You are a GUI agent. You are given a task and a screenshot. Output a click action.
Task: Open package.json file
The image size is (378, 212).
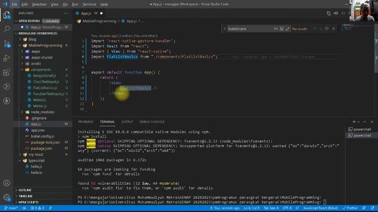tap(41, 148)
